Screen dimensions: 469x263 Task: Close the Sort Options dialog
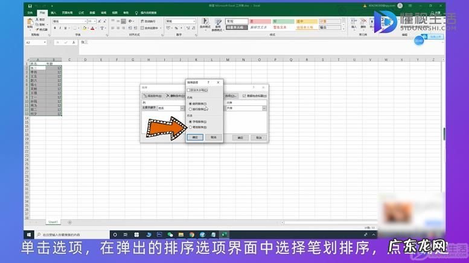(218, 82)
